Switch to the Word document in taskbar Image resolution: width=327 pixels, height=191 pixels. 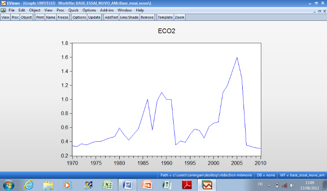(127, 185)
